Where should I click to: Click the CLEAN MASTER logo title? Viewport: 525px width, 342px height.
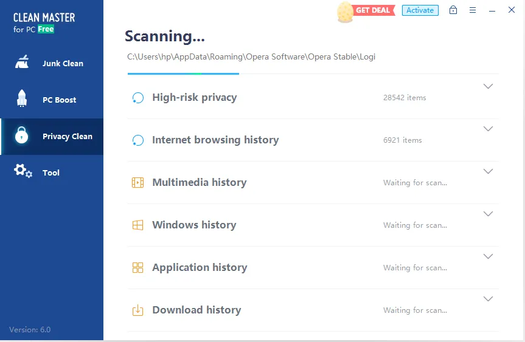tap(44, 18)
